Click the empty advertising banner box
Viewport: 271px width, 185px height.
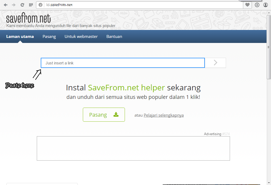[133, 148]
